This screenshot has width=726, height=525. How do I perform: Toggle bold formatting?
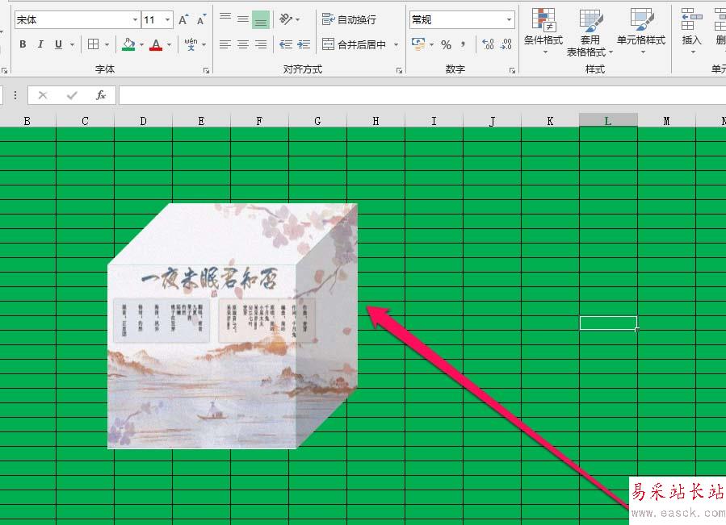point(23,44)
